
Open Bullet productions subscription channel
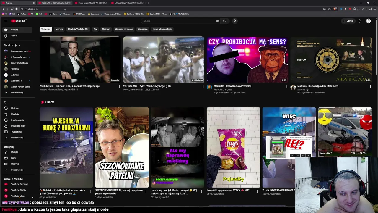[18, 63]
